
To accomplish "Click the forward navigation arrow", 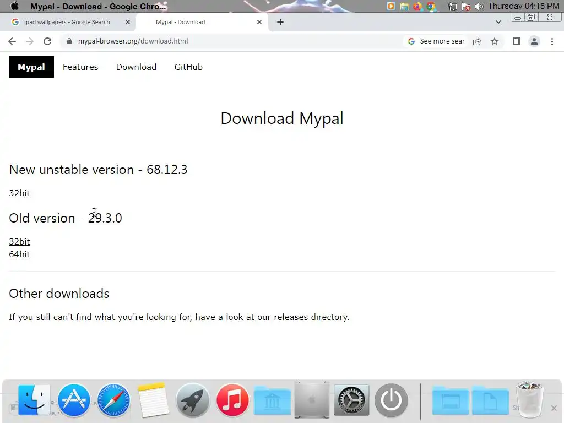I will [30, 41].
